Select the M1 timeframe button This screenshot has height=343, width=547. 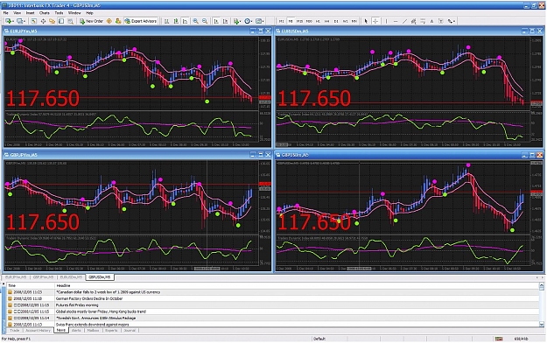coord(281,21)
